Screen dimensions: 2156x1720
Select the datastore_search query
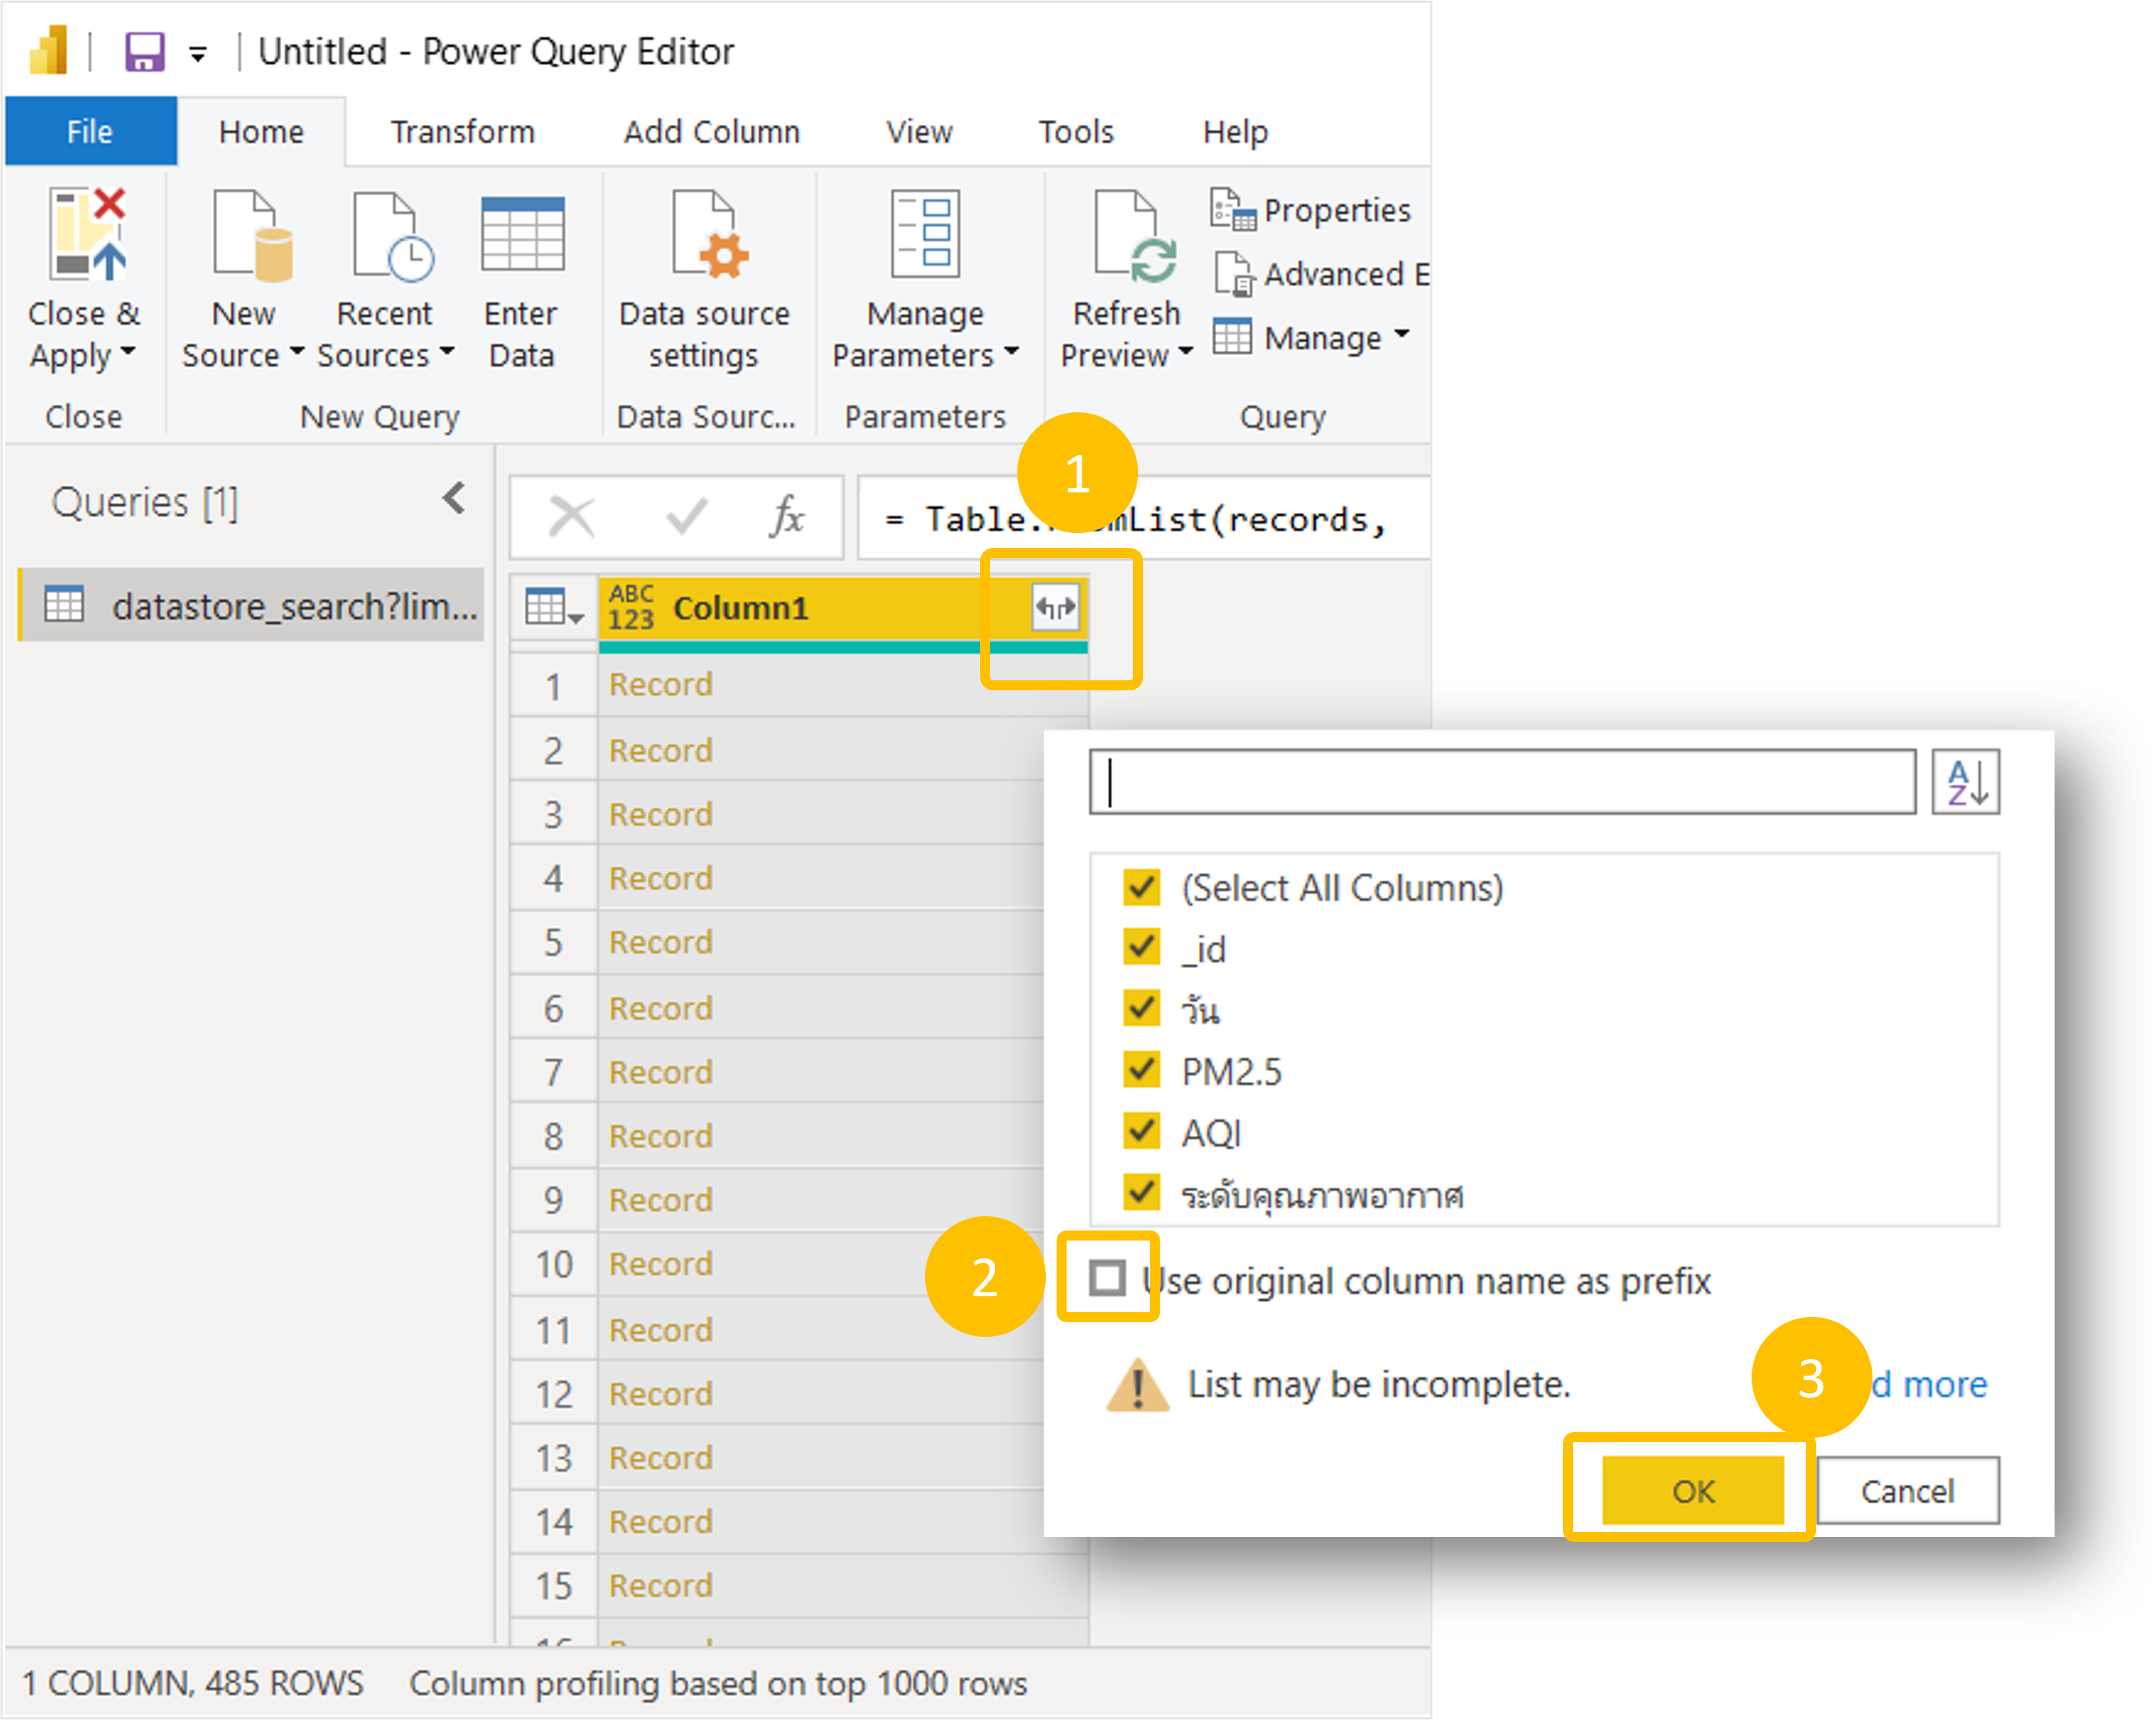click(x=251, y=604)
